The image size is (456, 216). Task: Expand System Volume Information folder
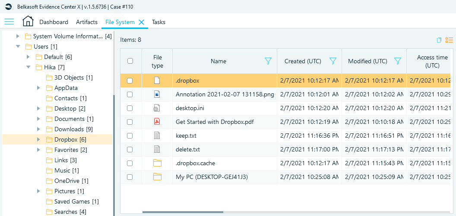click(x=18, y=36)
